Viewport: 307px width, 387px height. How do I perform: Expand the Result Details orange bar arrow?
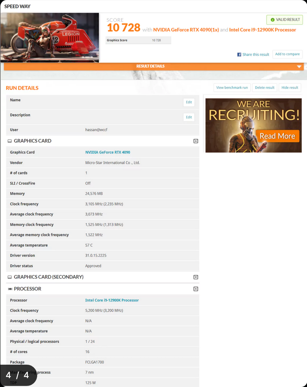click(x=299, y=66)
